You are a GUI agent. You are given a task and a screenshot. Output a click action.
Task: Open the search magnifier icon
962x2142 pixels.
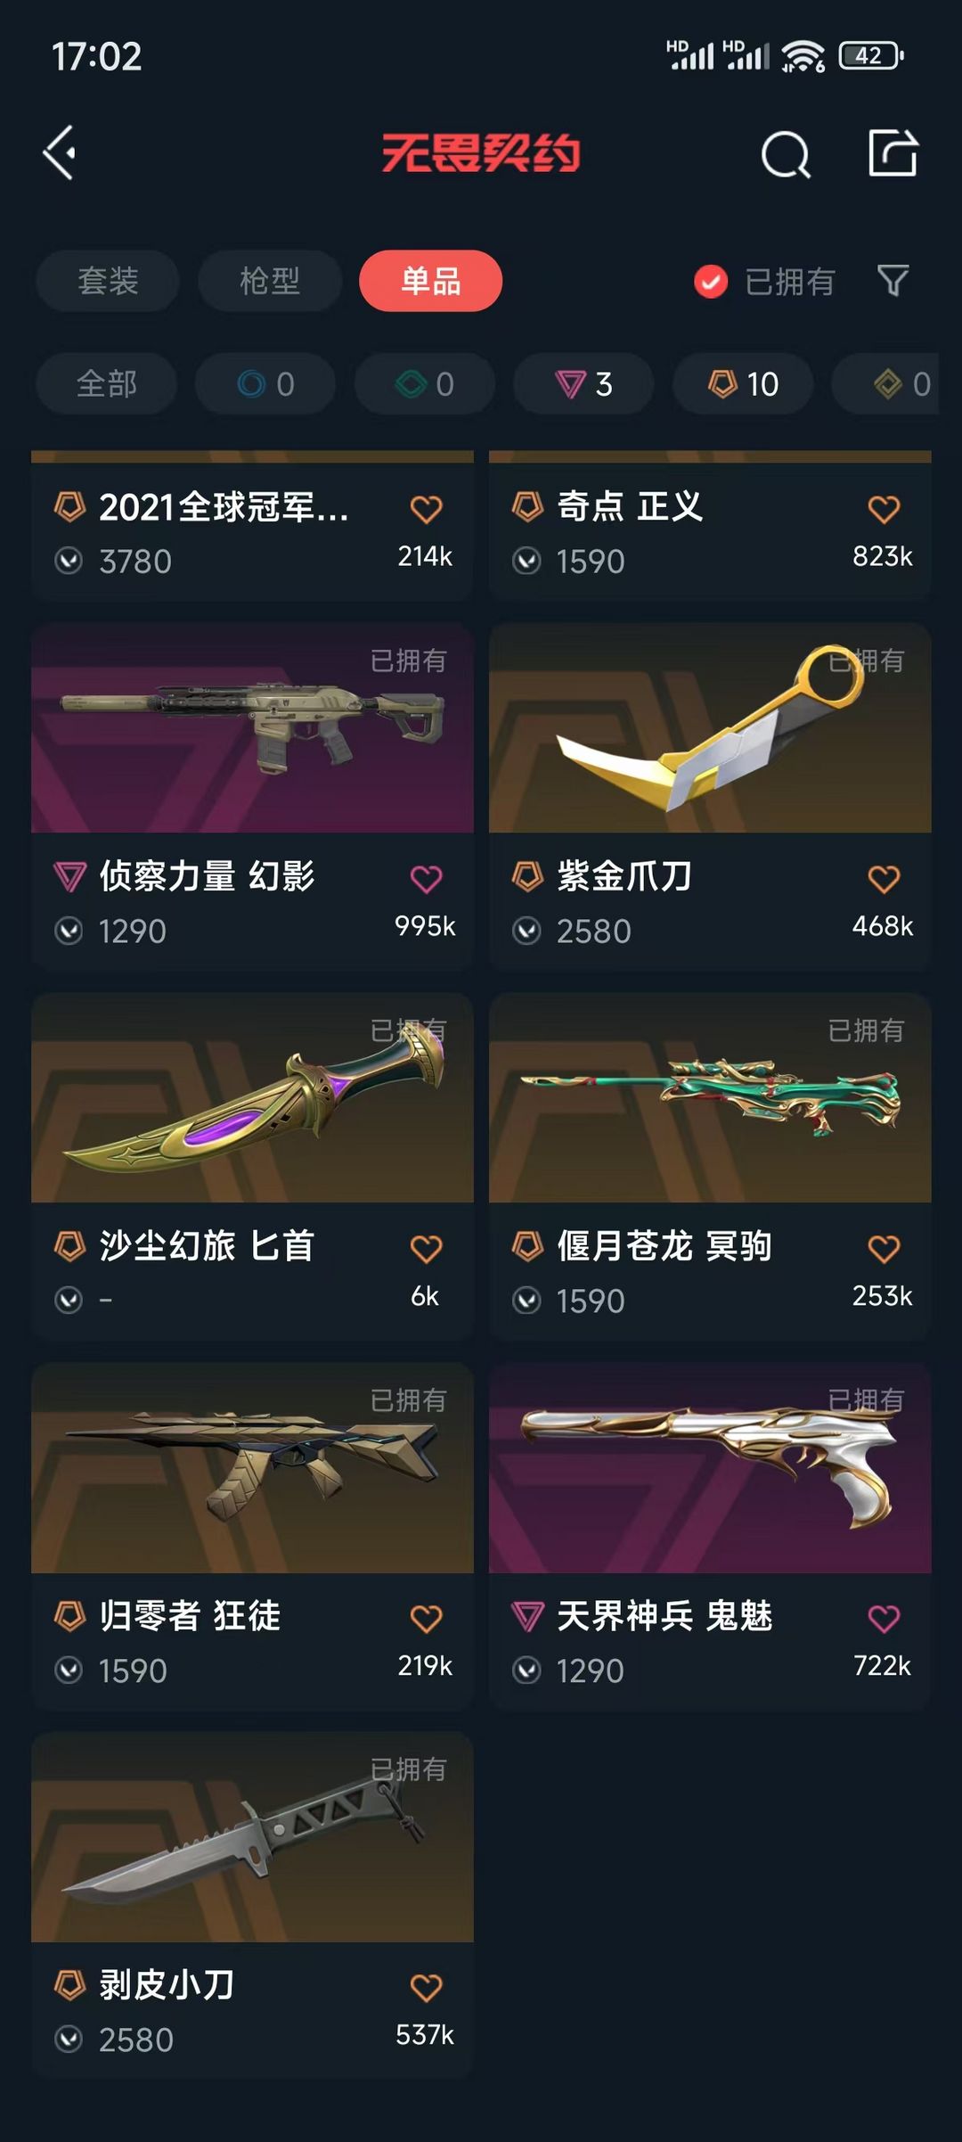786,154
